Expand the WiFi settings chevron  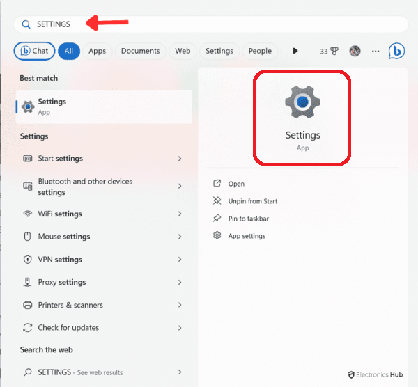[180, 214]
